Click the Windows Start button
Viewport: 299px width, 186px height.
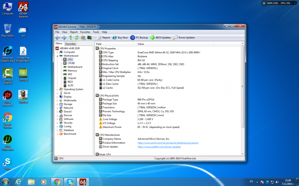(x=5, y=182)
